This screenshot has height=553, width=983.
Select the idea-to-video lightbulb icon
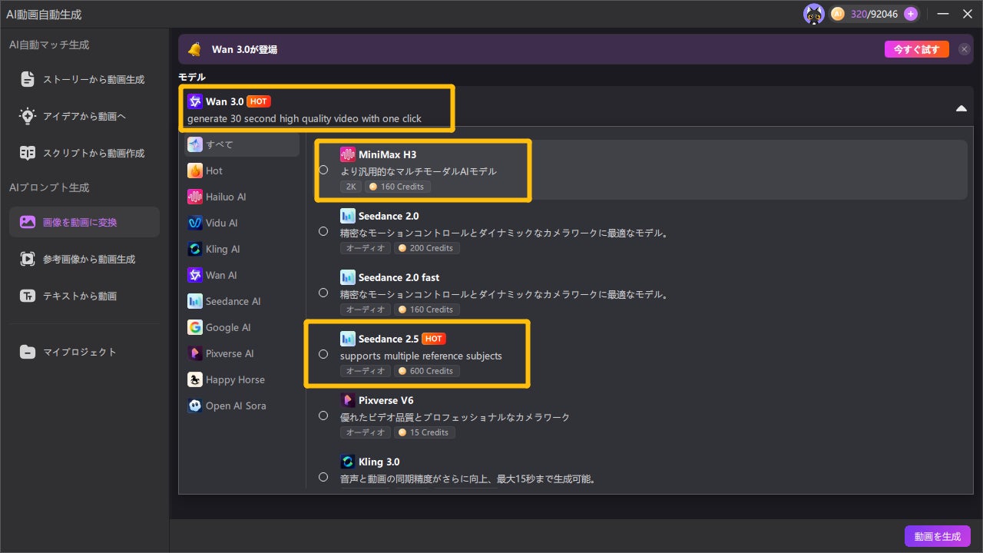pos(28,116)
